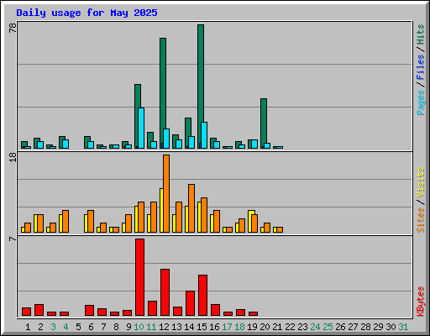Click the Files legend label
430x336 pixels.
pyautogui.click(x=420, y=67)
